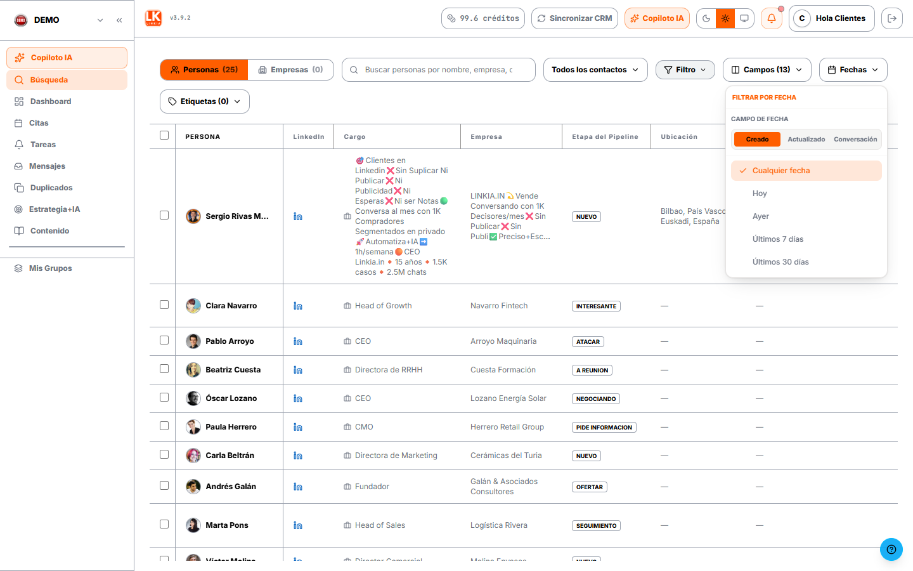
Task: Open Etiquetas (0) dropdown
Action: (205, 102)
